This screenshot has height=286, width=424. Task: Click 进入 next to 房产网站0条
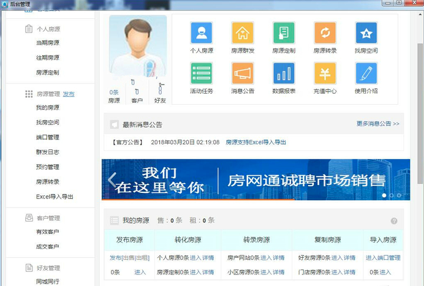point(266,258)
